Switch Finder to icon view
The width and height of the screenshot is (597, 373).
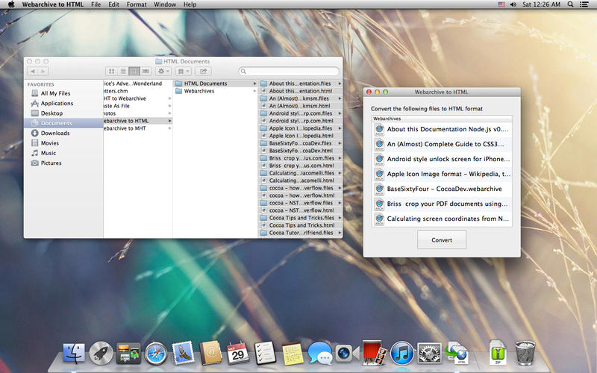(112, 71)
